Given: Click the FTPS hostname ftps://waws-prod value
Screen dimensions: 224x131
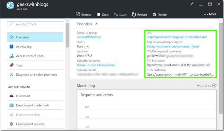Looking at the screenshot, I should [x=180, y=74].
